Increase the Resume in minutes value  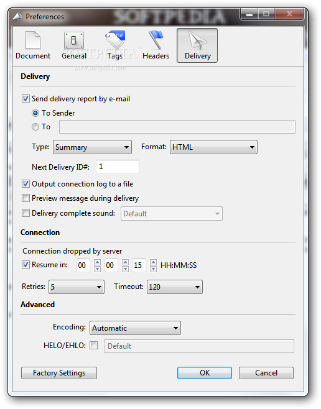click(125, 262)
